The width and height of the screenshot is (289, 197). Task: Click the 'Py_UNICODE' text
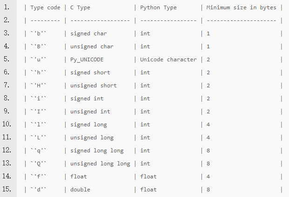click(x=87, y=59)
